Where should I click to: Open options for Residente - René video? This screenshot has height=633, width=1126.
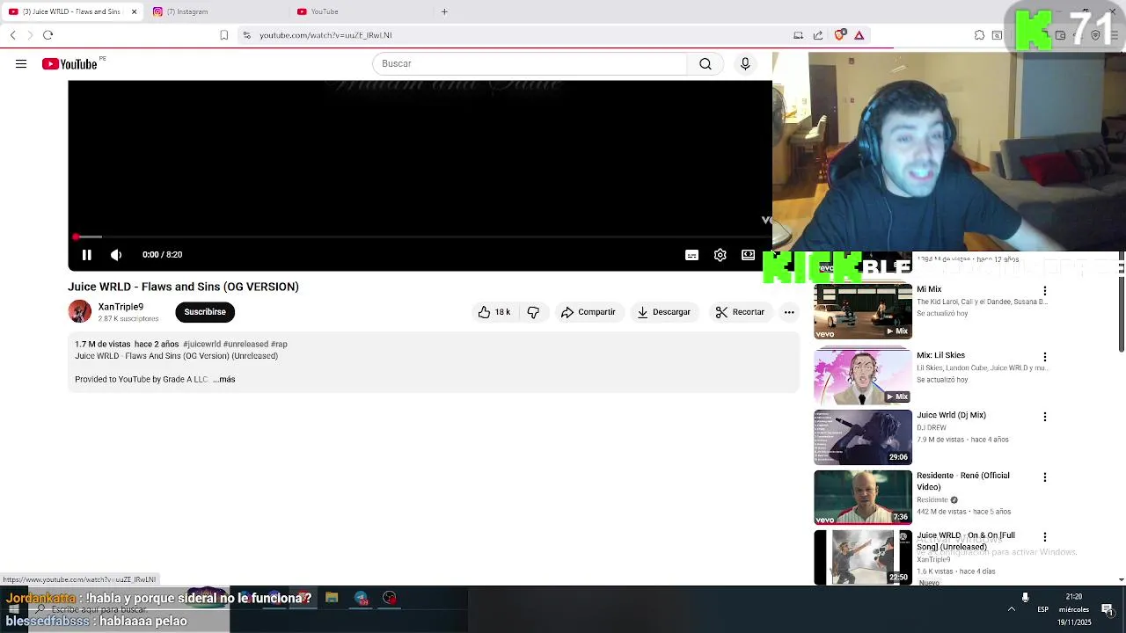pos(1045,477)
